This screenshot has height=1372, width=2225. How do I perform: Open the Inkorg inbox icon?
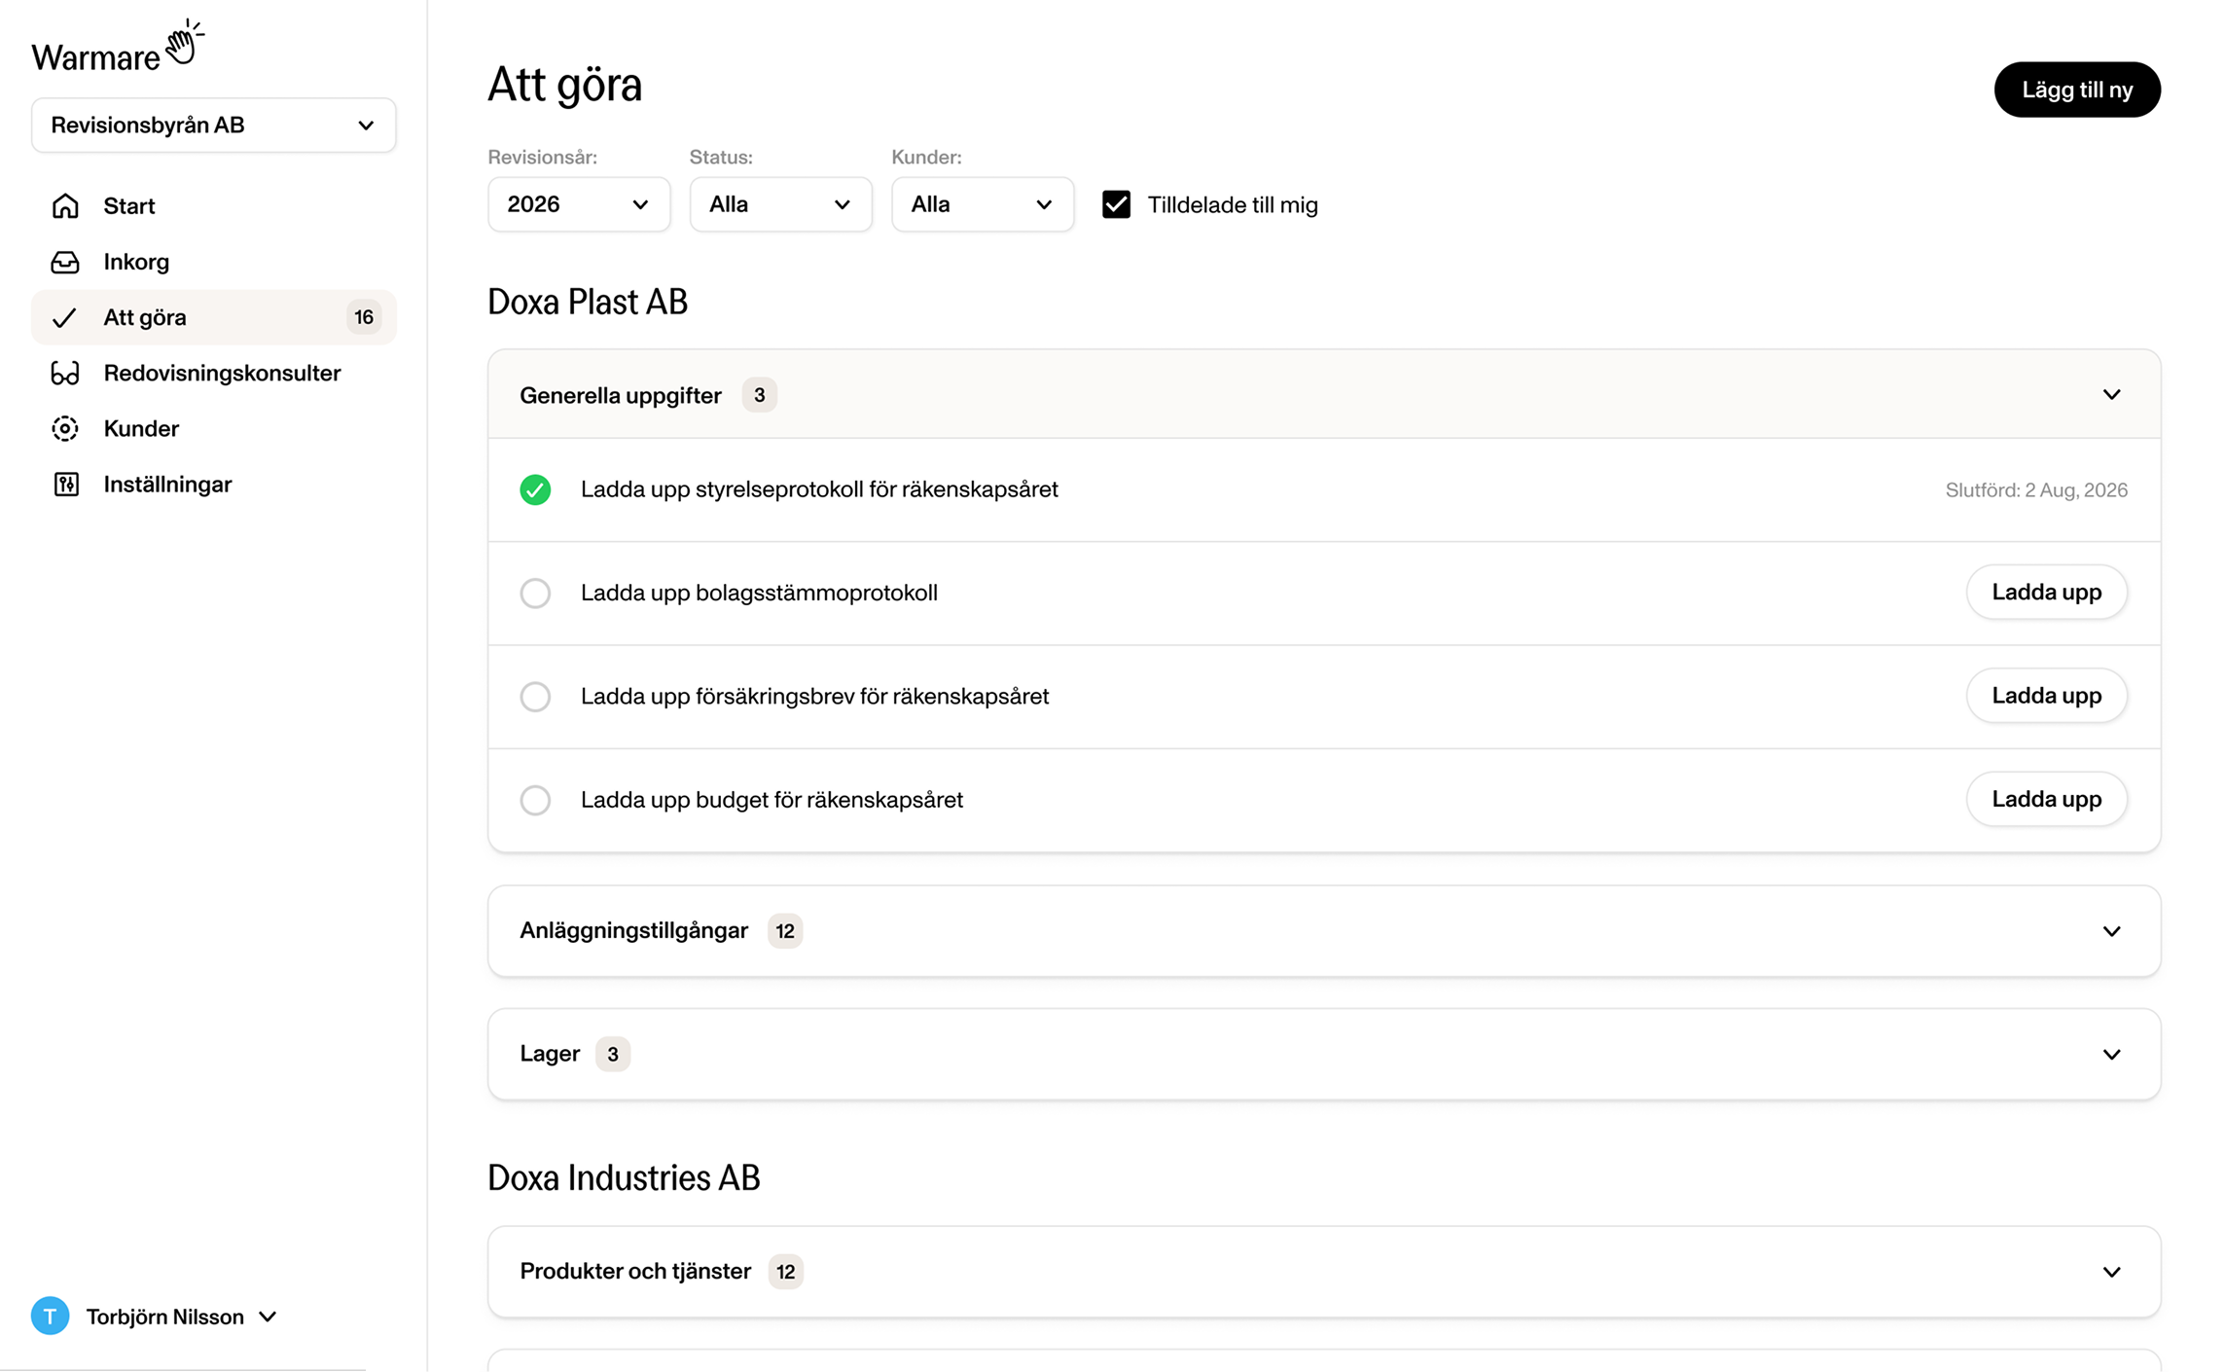(65, 262)
